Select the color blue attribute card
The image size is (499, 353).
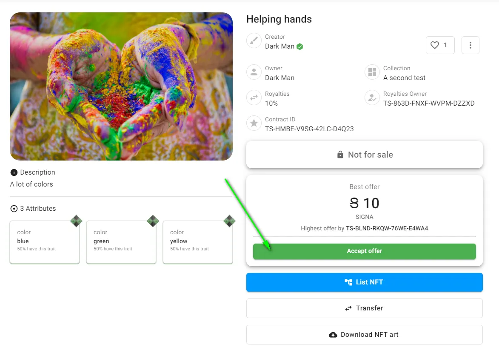point(45,242)
